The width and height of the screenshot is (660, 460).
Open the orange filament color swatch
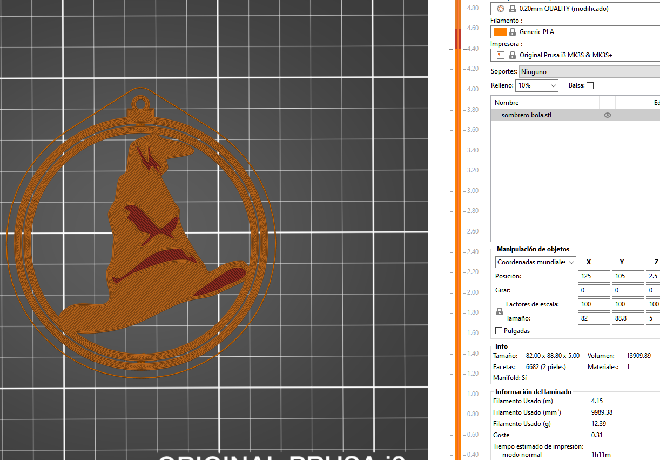pos(501,32)
